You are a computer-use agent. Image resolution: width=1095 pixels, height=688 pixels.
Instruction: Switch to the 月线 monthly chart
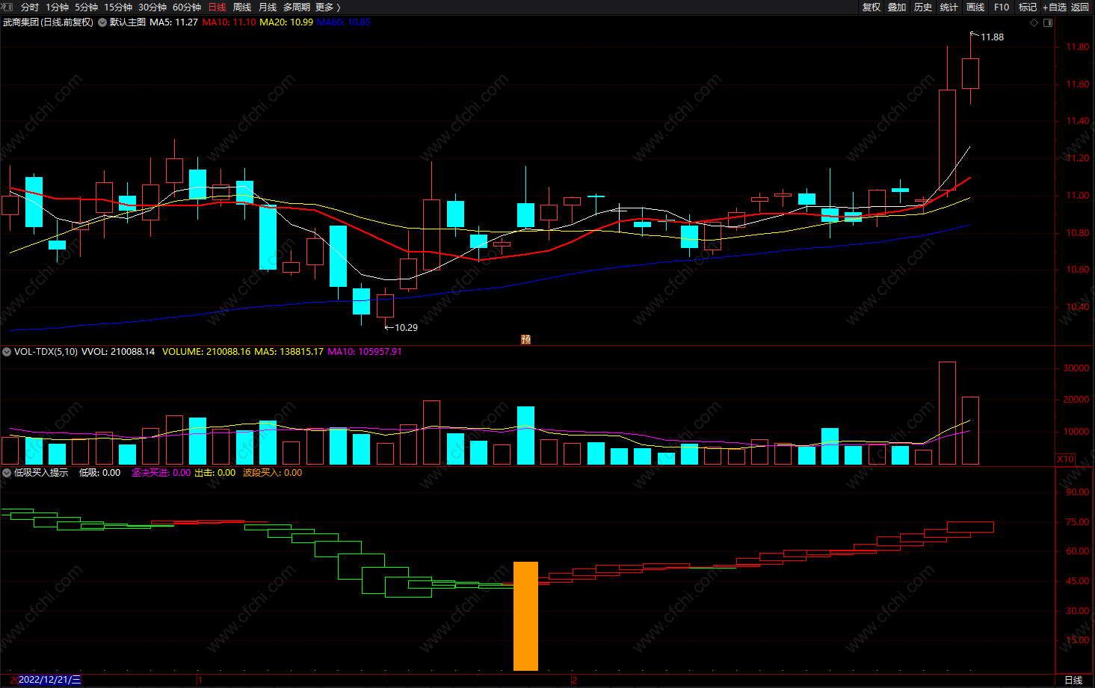(268, 7)
